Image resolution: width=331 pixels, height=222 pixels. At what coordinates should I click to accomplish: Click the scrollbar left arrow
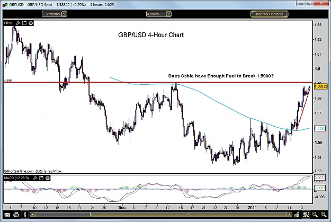pyautogui.click(x=33, y=215)
